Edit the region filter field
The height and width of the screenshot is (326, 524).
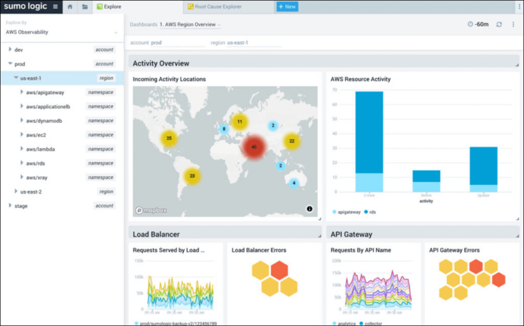click(254, 43)
